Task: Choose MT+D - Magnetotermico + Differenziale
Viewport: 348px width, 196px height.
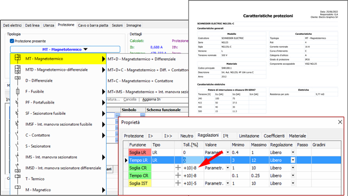Action: tap(141, 59)
